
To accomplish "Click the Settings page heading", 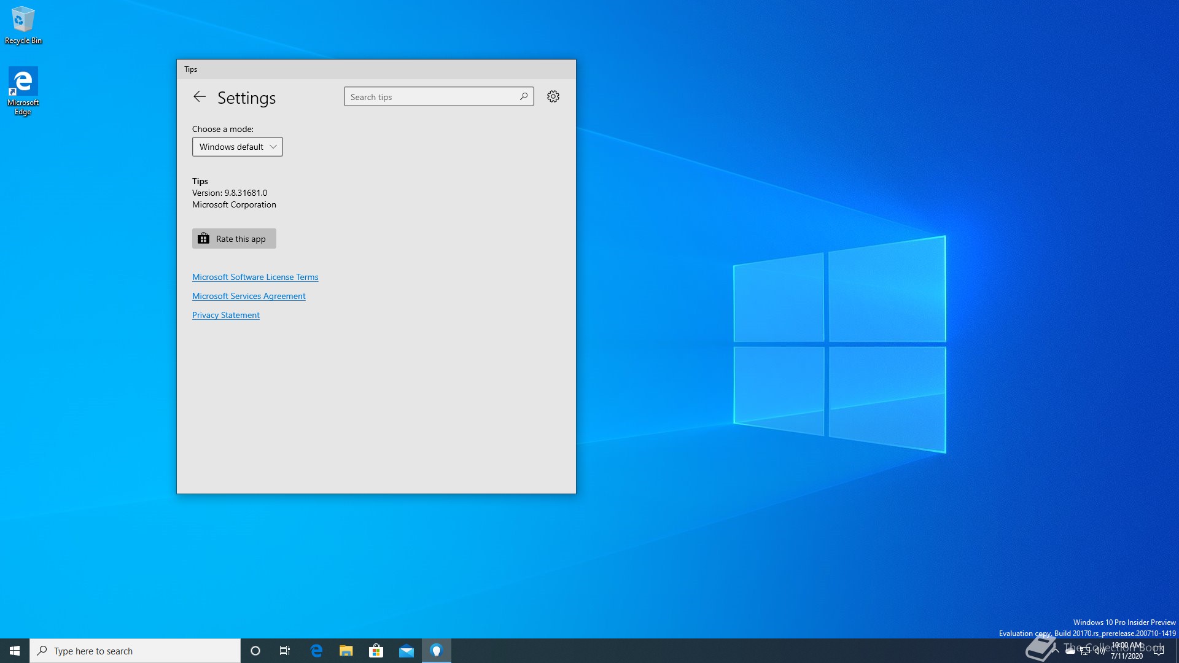I will click(246, 98).
